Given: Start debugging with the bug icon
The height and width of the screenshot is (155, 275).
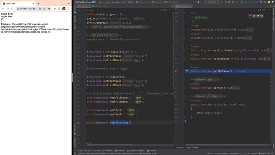Looking at the screenshot, I should 226,2.
